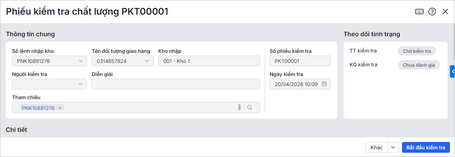Screen dimensions: 455x157
Task: Open the Số lệnh nhập kho dropdown
Action: tap(80, 61)
